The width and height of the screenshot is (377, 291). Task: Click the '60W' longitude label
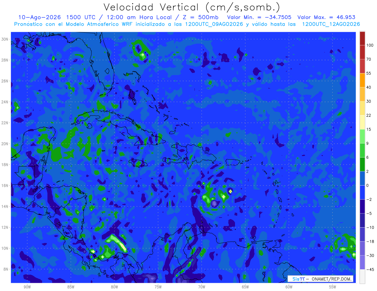point(289,287)
